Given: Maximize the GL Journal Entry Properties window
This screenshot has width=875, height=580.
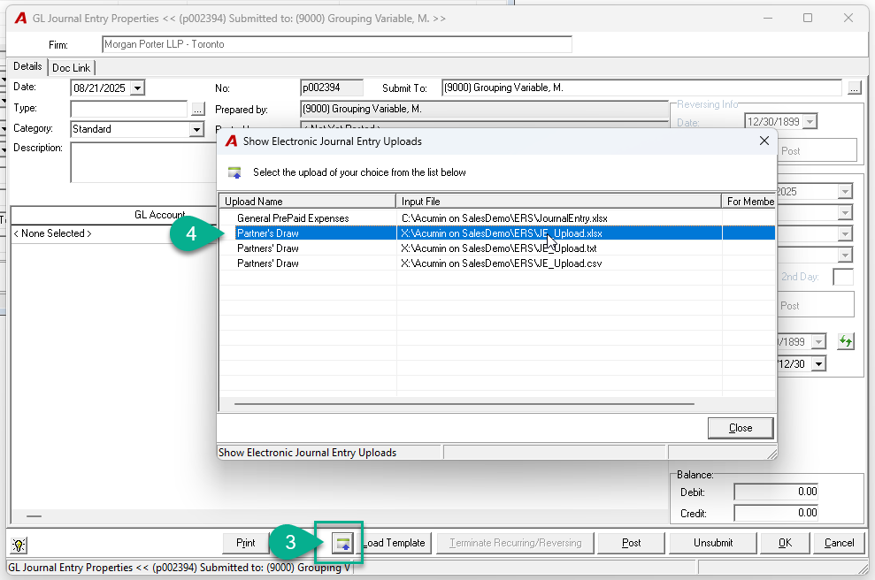Looking at the screenshot, I should [808, 18].
